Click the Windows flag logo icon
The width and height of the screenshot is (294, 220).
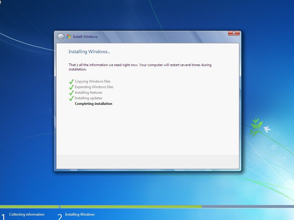(x=69, y=37)
